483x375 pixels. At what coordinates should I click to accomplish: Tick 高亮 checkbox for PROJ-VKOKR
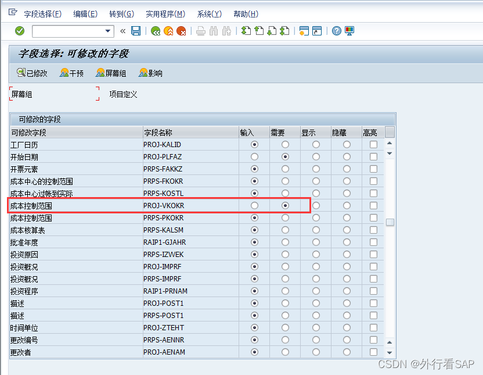coord(373,205)
